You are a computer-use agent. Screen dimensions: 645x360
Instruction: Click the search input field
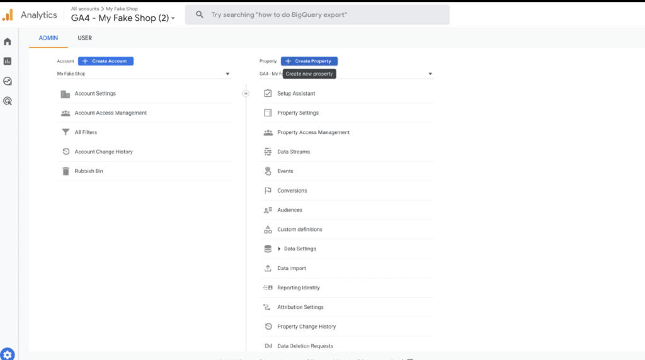coord(317,15)
